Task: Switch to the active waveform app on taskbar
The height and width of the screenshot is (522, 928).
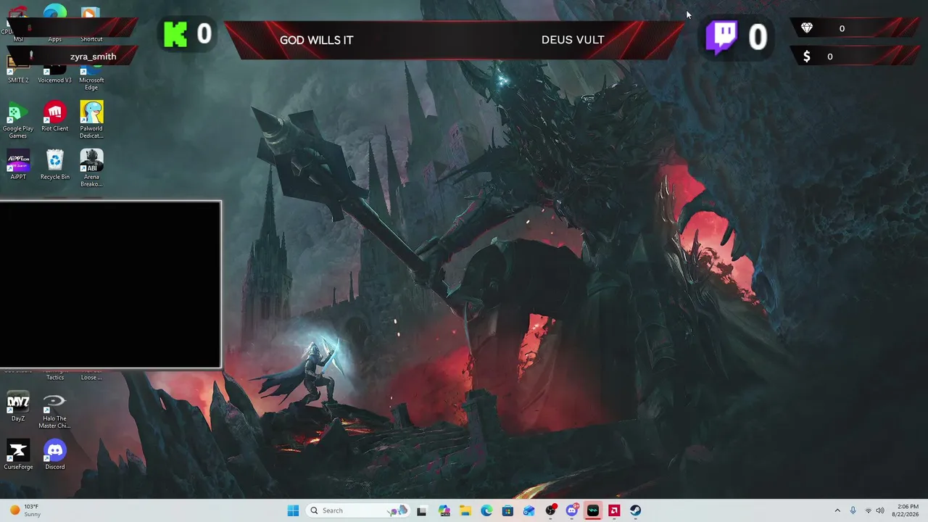Action: pyautogui.click(x=593, y=510)
